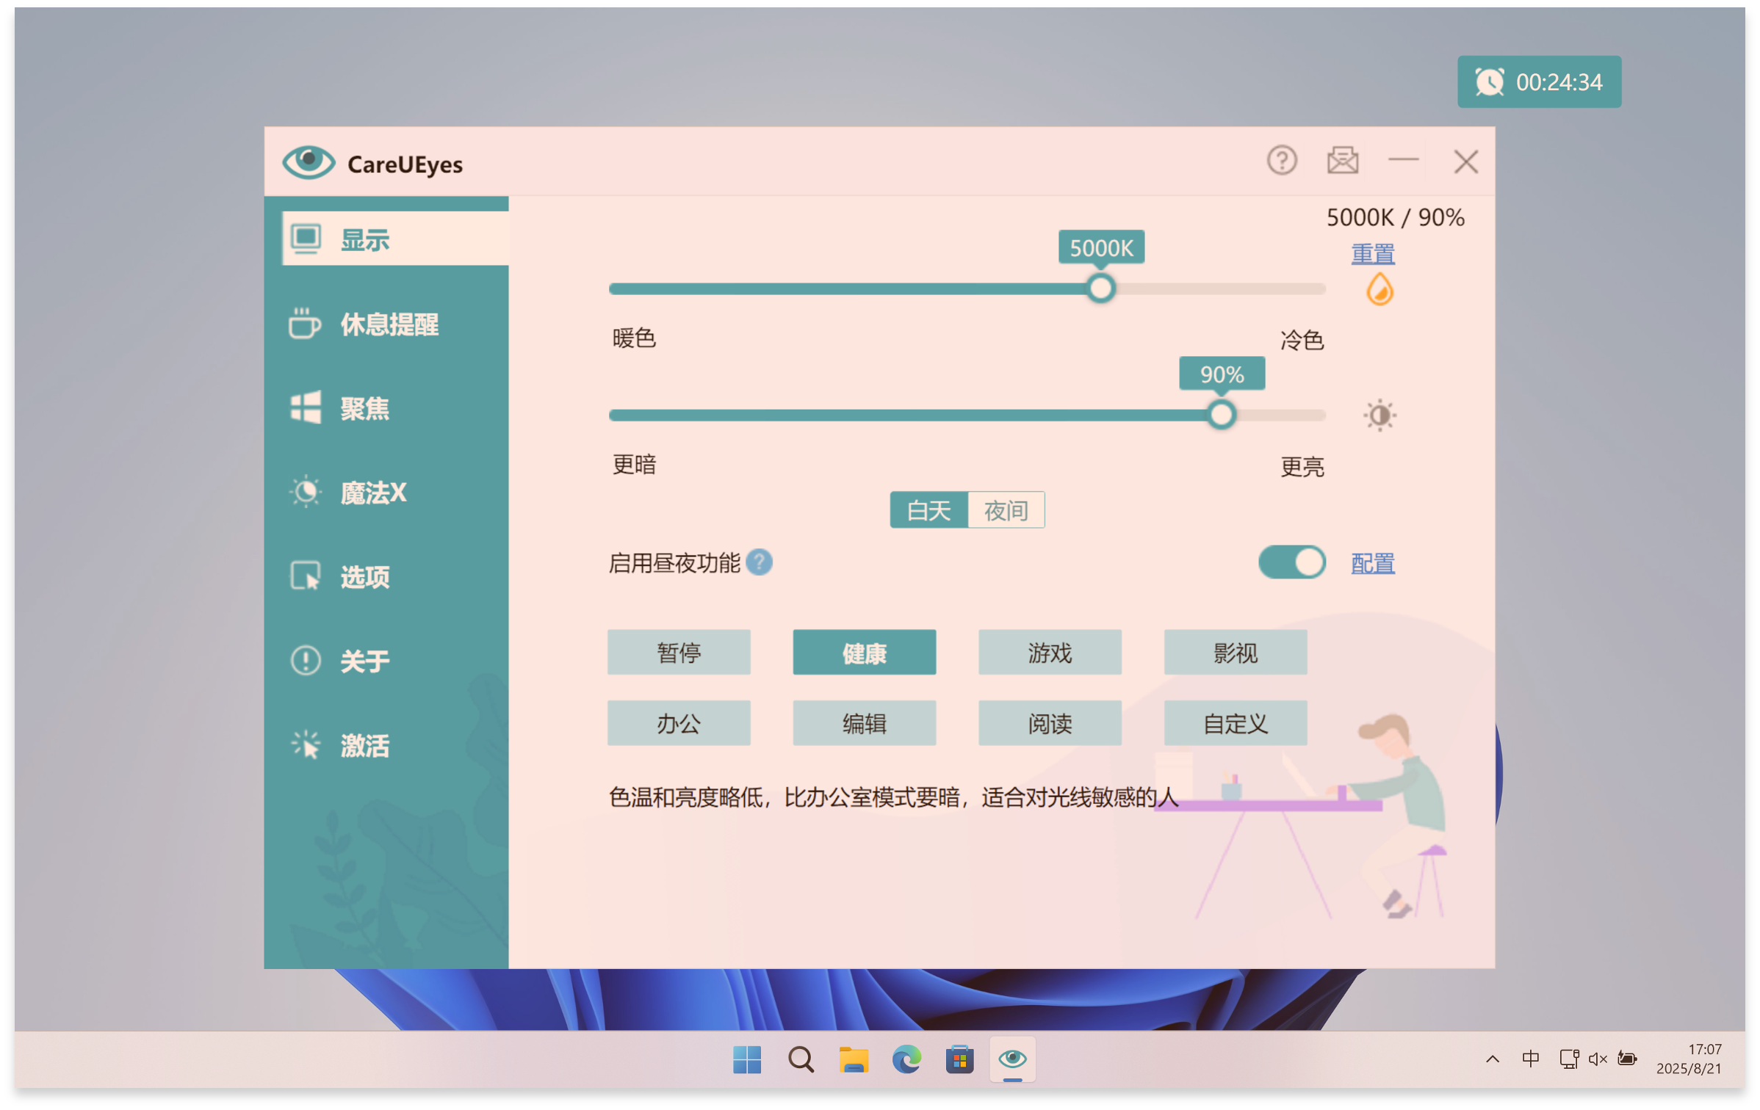Select the 办公 office preset
Screen dimensions: 1760x1110
click(x=679, y=723)
